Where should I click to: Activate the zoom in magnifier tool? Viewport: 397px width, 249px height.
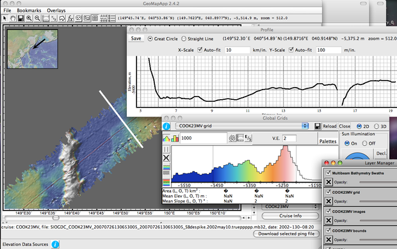point(29,18)
